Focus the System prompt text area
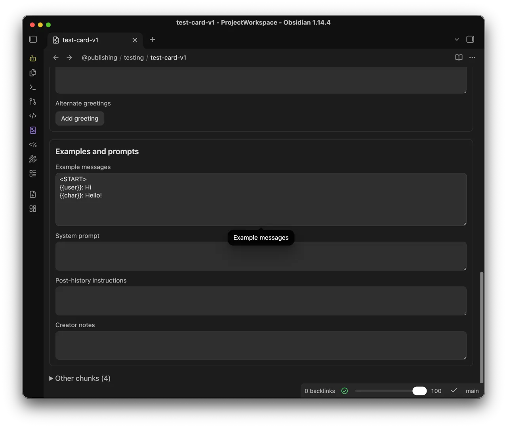The width and height of the screenshot is (507, 428). click(x=261, y=256)
